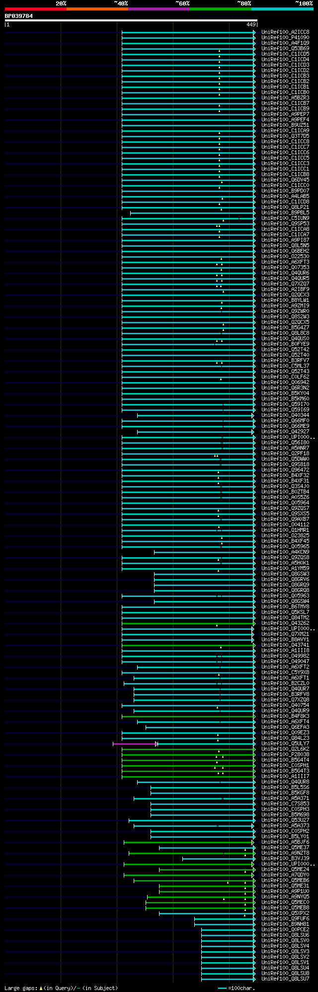Open hit UniRef100_A4LAB5

tap(285, 196)
